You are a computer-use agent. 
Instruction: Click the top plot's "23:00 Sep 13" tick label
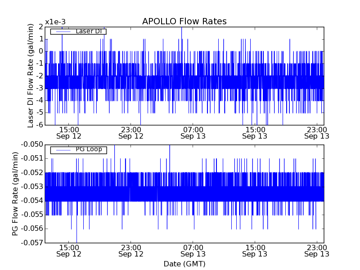[317, 132]
